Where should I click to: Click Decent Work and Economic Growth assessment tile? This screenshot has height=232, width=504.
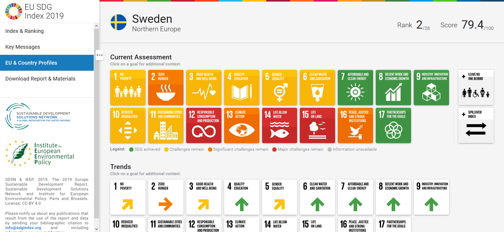(393, 88)
